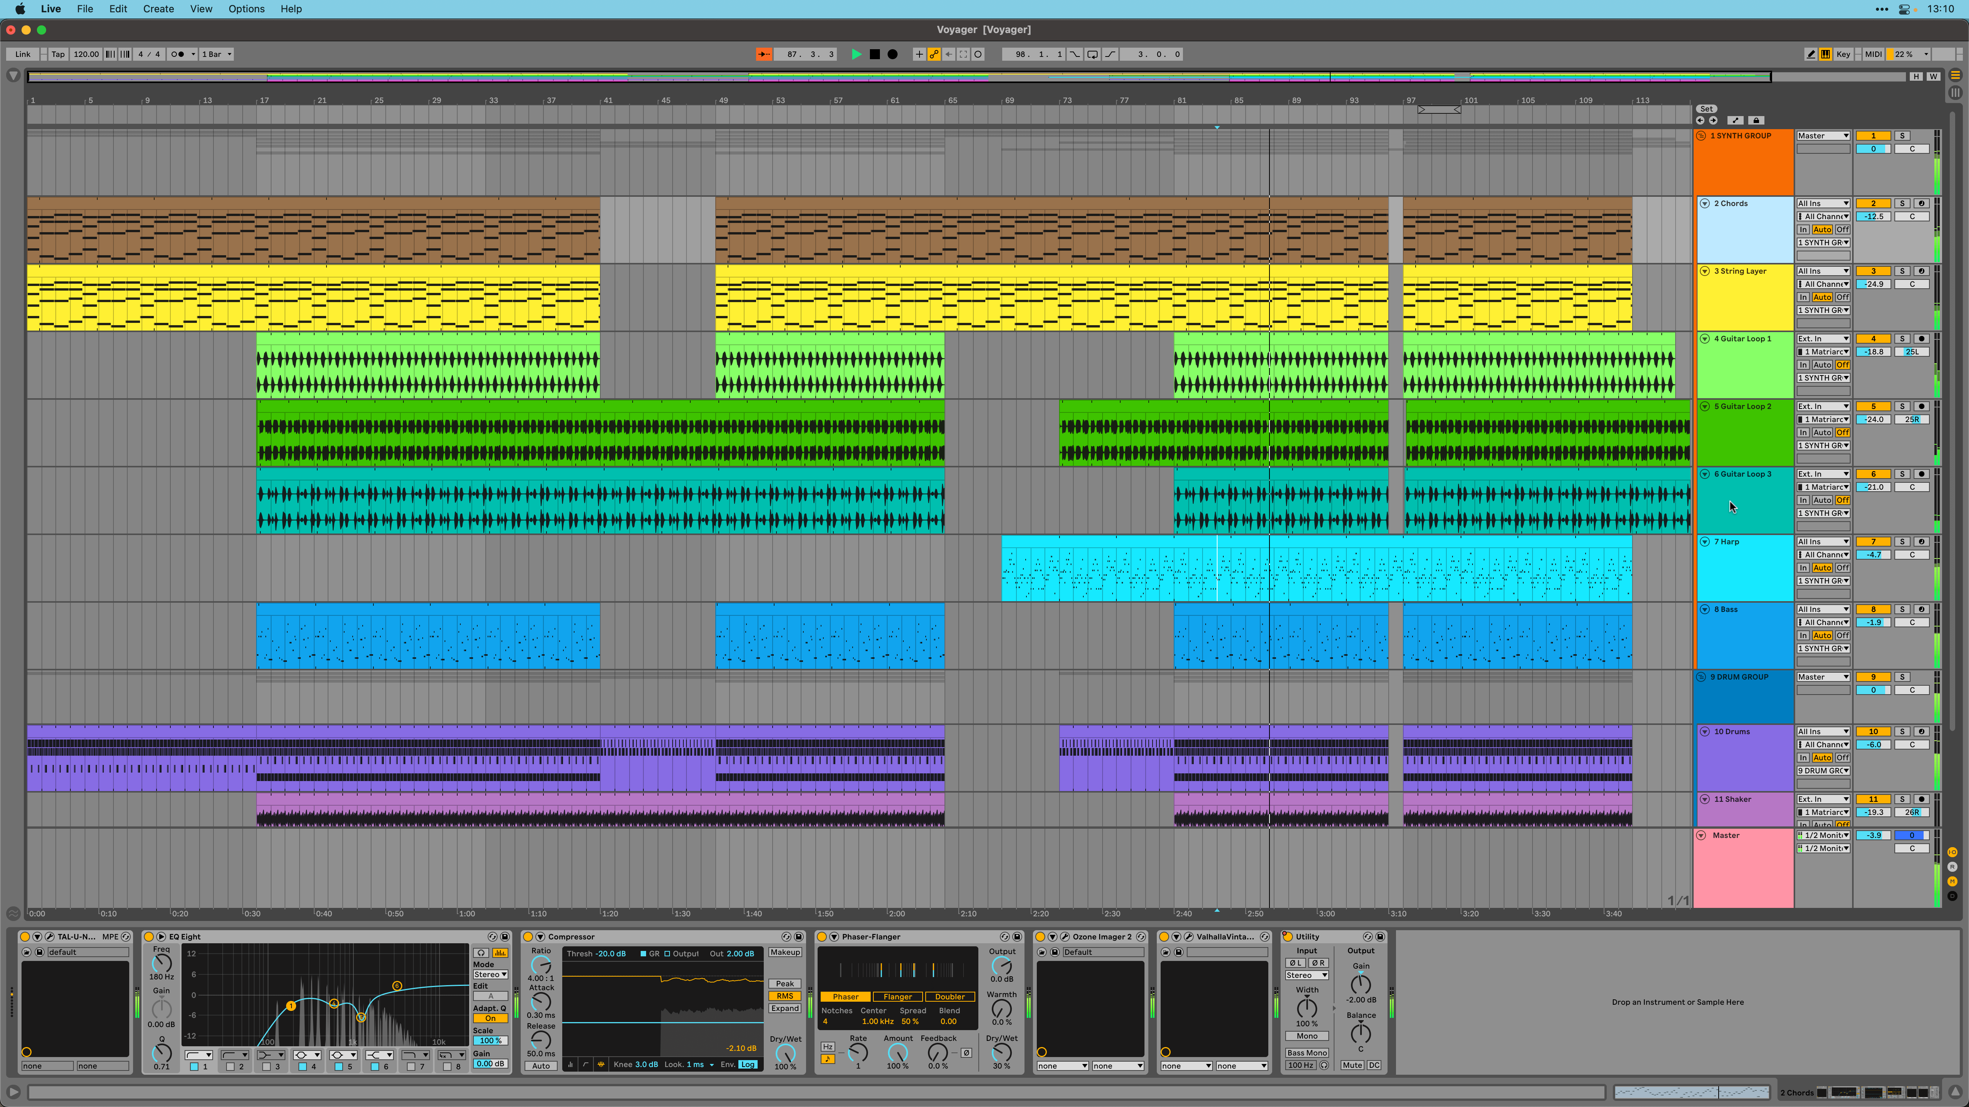The width and height of the screenshot is (1969, 1107).
Task: Click the tempo field showing 120.00
Action: 86,54
